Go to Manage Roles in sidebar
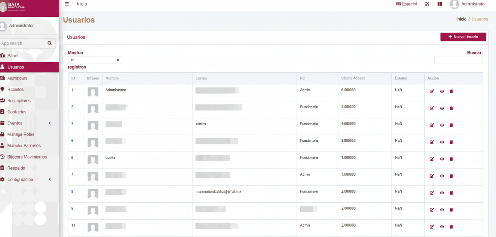This screenshot has height=237, width=496. [21, 134]
